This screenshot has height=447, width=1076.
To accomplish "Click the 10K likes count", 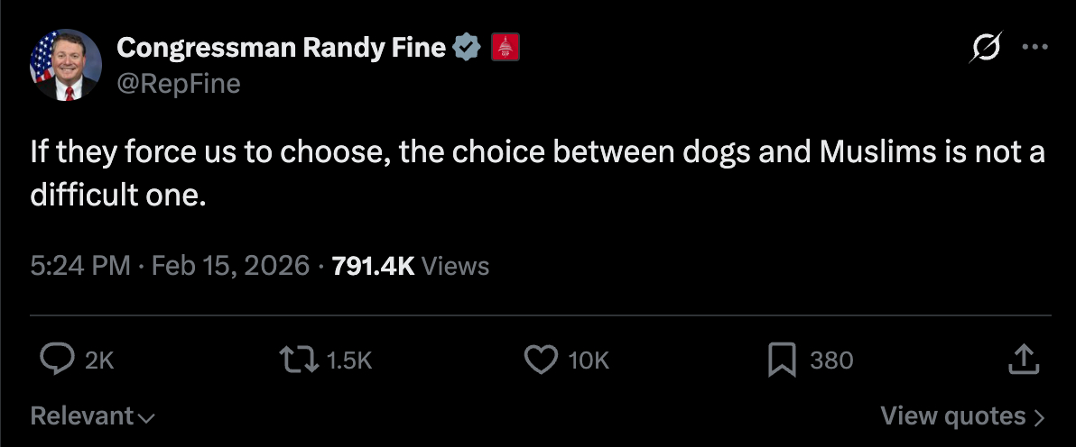I will click(589, 360).
